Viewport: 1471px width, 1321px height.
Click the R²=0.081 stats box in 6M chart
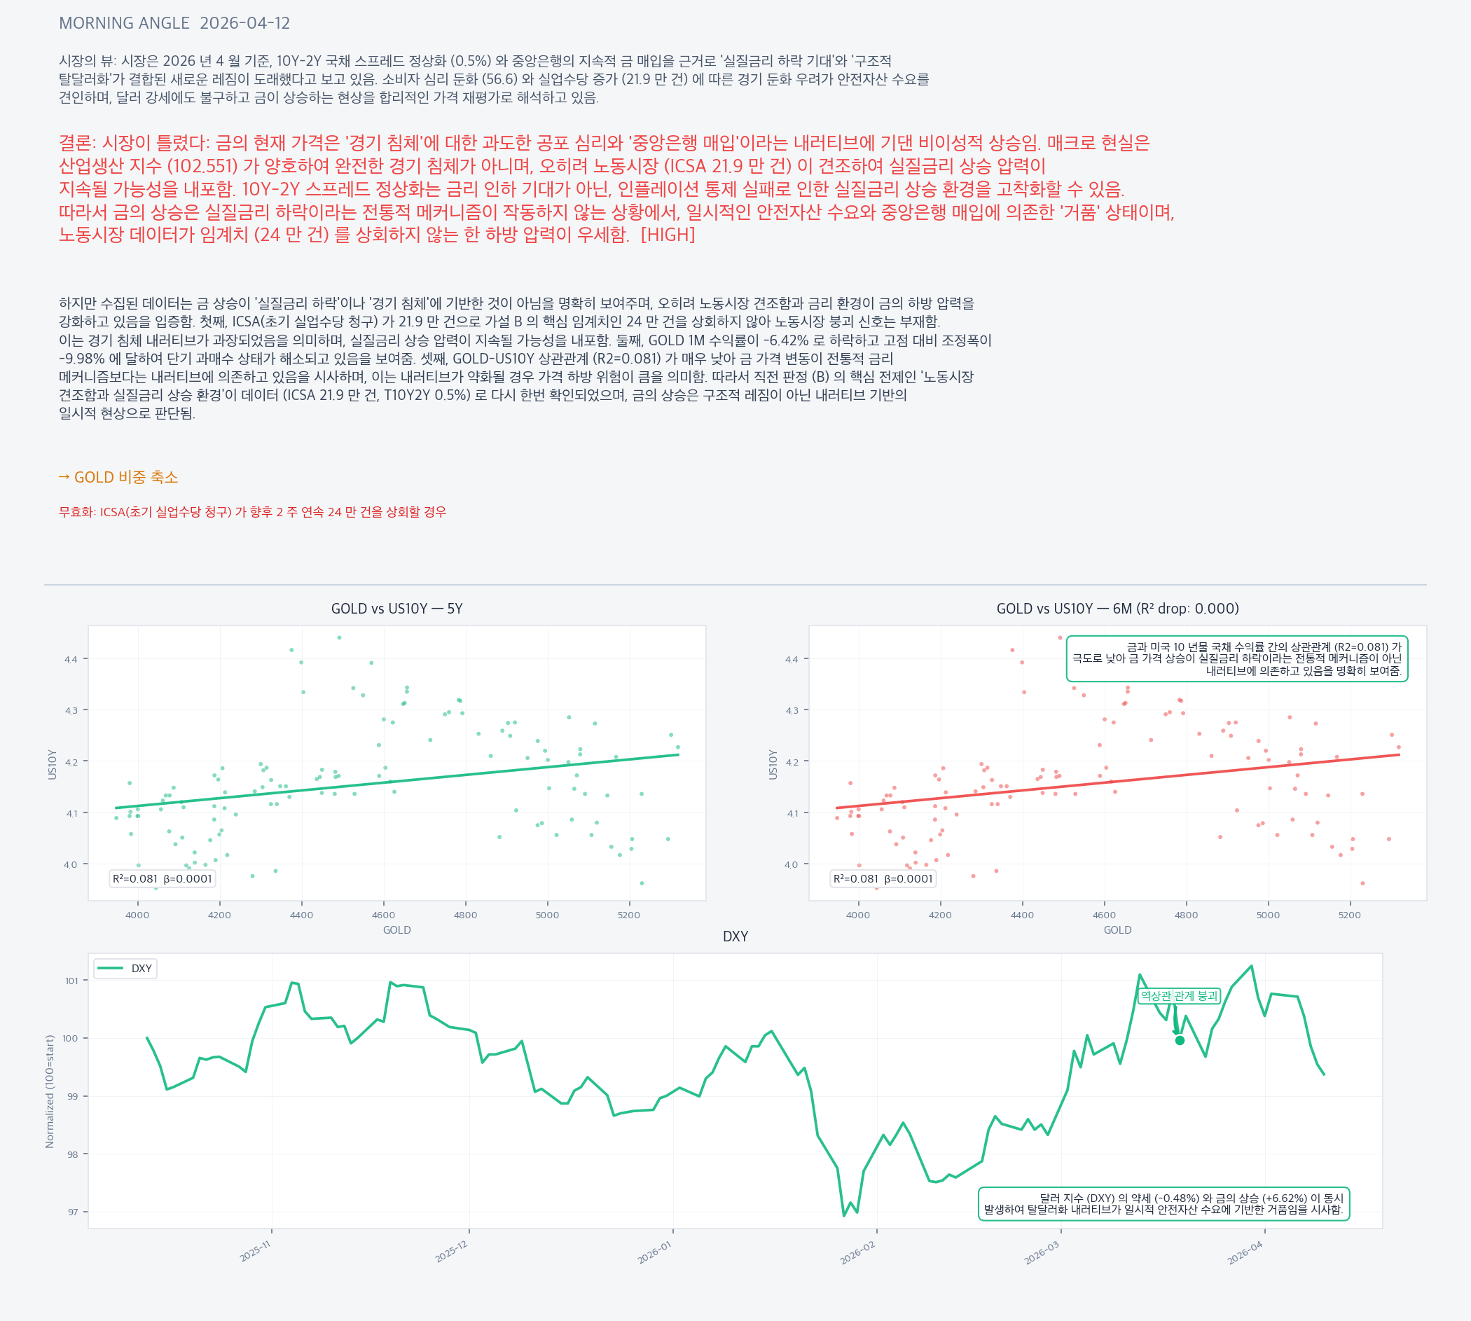tap(883, 879)
